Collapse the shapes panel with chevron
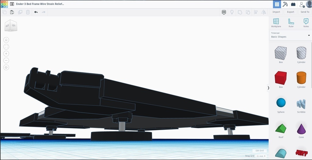The height and width of the screenshot is (160, 312). (x=268, y=88)
